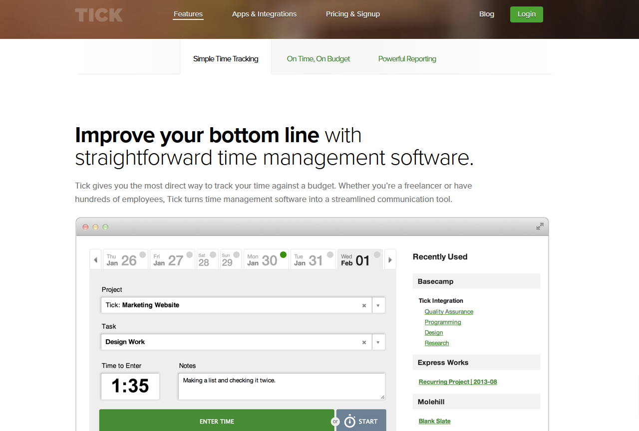Open the Tick: Marketing Website project combo box
639x431 pixels.
click(x=230, y=305)
